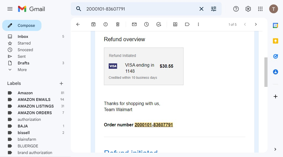Go to the older email arrow
Viewport: 283px width, 157px height.
click(256, 24)
